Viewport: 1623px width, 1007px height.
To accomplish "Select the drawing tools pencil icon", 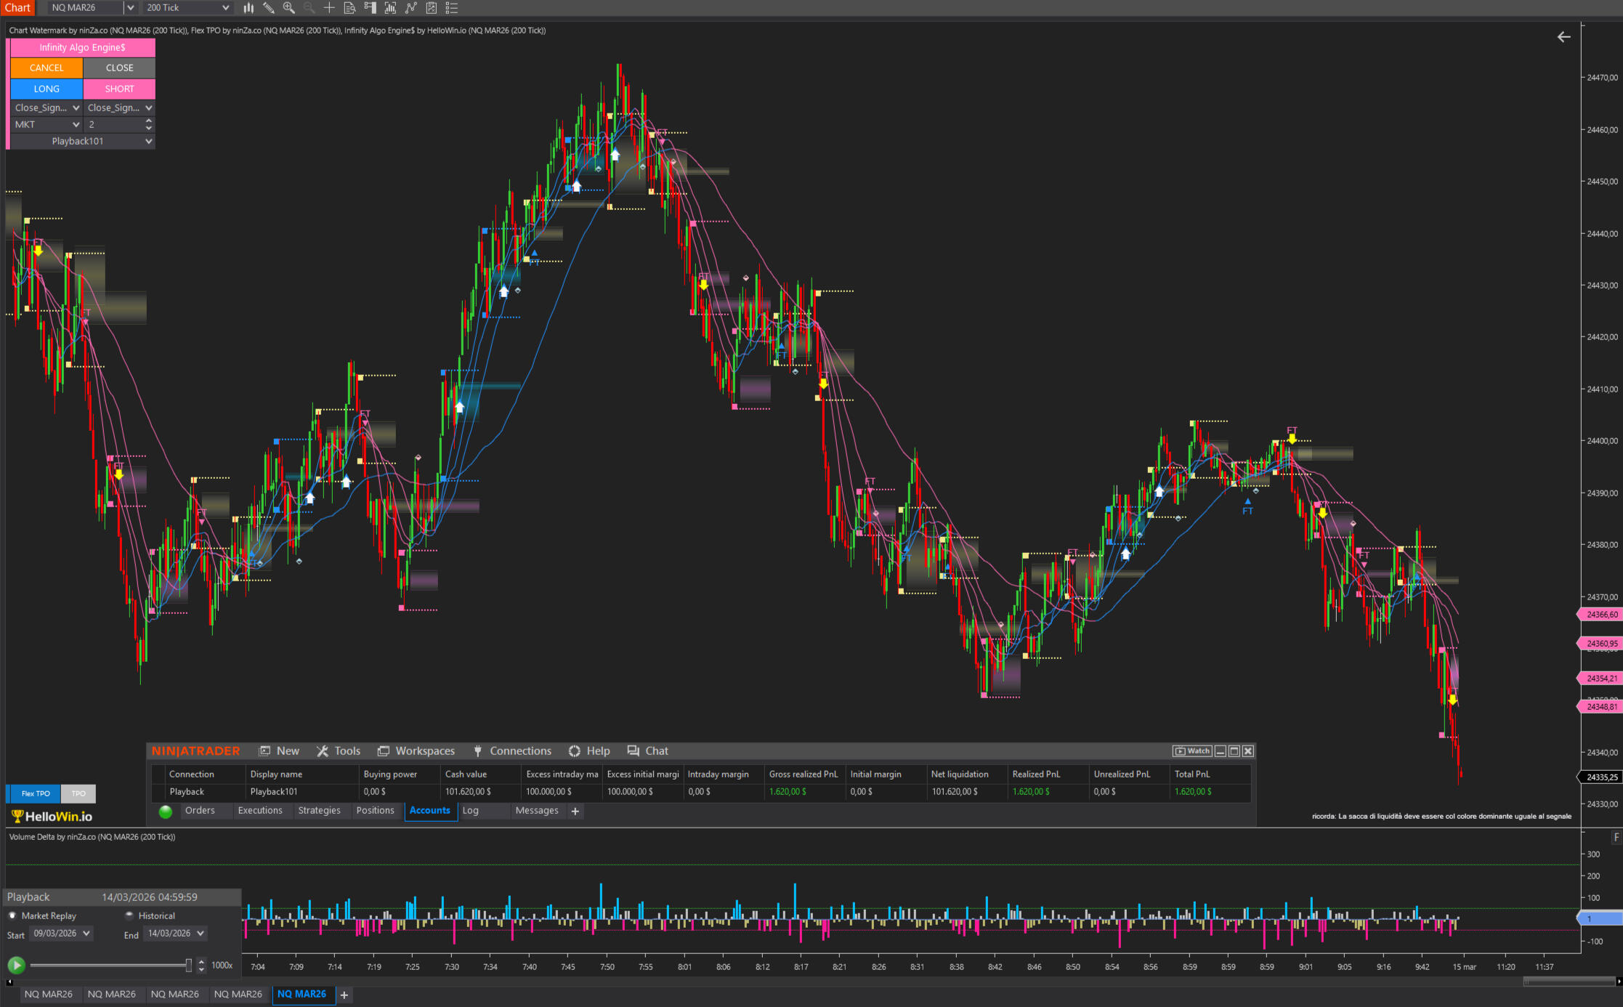I will (268, 8).
